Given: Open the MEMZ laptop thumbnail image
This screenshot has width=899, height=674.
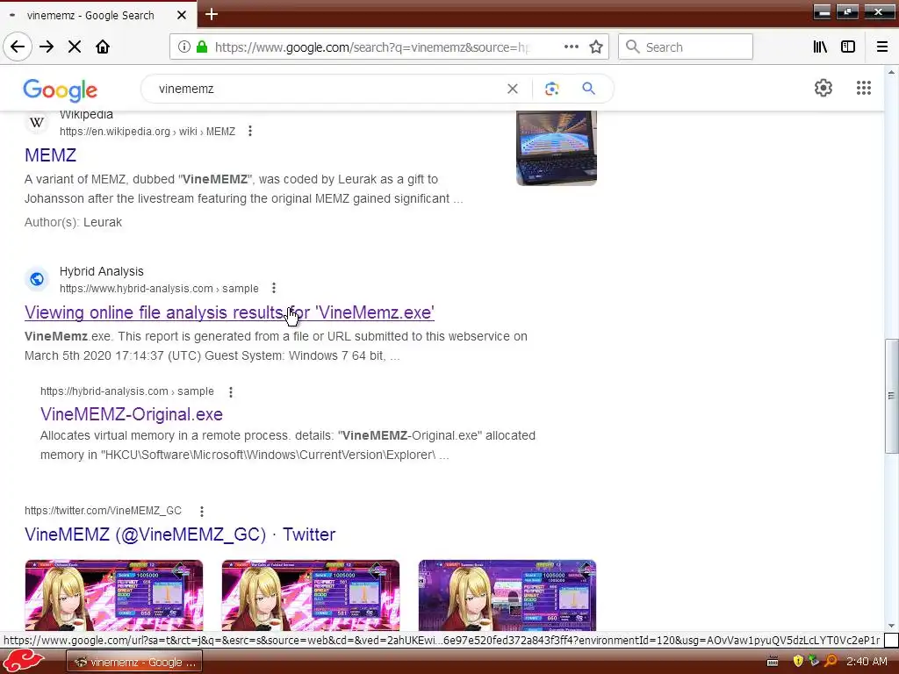Looking at the screenshot, I should (x=556, y=147).
